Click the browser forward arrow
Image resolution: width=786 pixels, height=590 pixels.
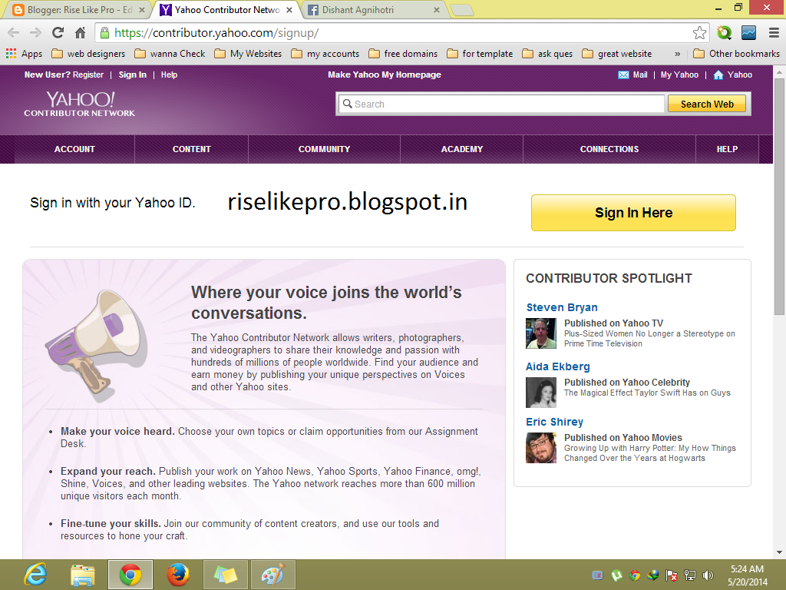35,33
